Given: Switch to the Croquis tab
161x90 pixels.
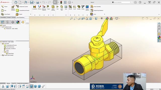Looking at the screenshot, I should tap(9, 17).
